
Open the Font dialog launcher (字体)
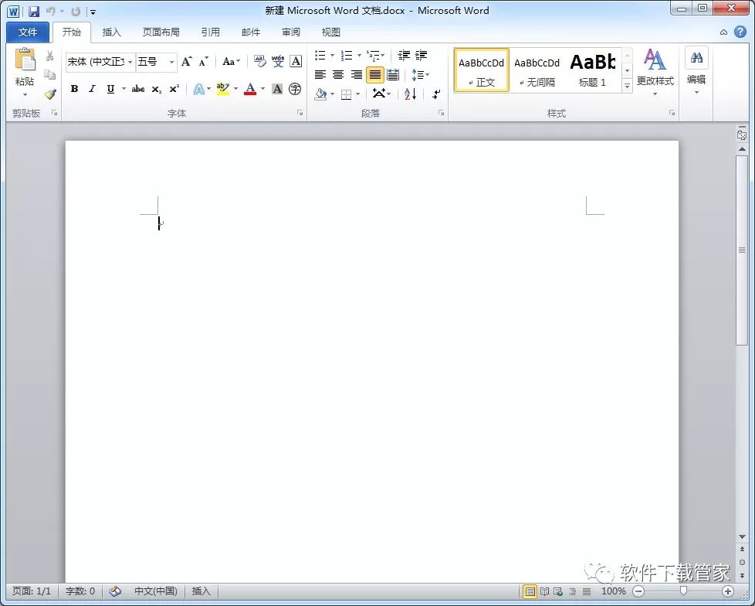(300, 113)
